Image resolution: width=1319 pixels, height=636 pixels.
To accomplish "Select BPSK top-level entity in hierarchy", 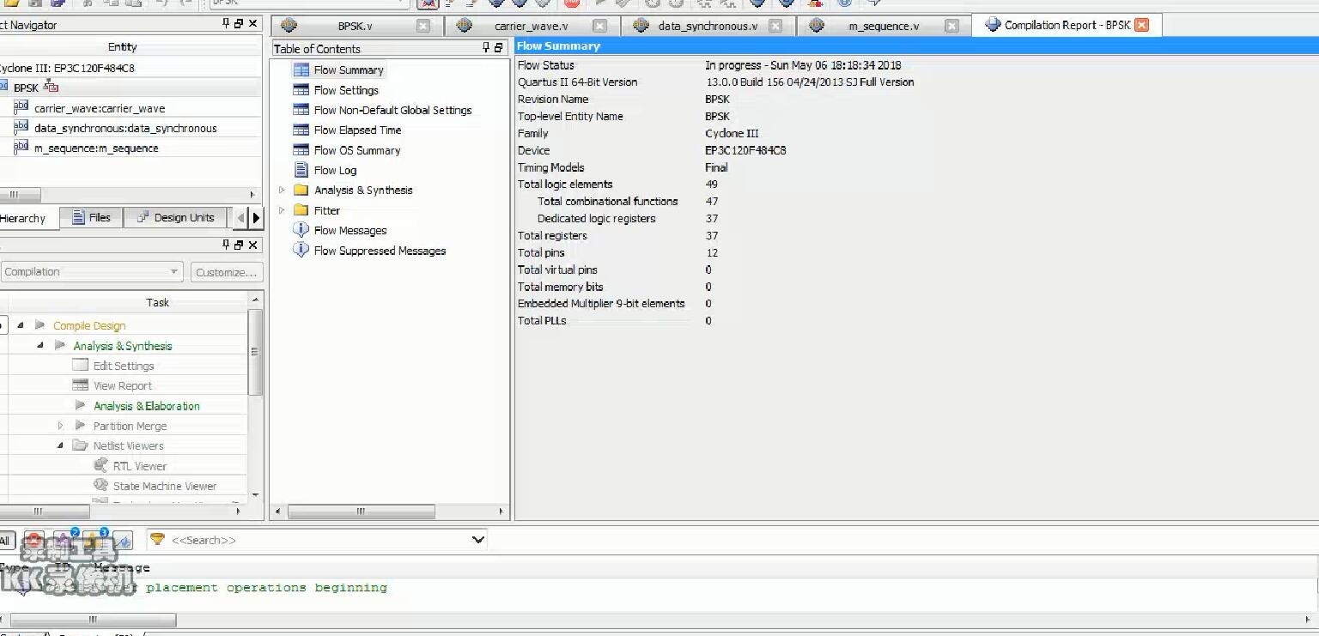I will [26, 88].
